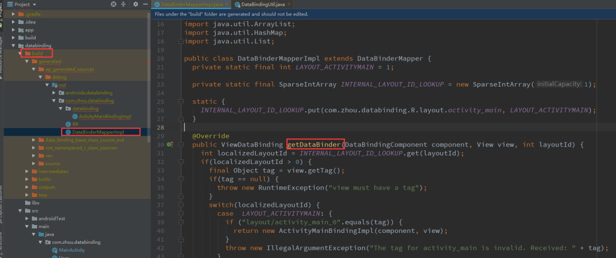
Task: Switch to DataBinderMapperImpl.java tab
Action: [x=192, y=5]
